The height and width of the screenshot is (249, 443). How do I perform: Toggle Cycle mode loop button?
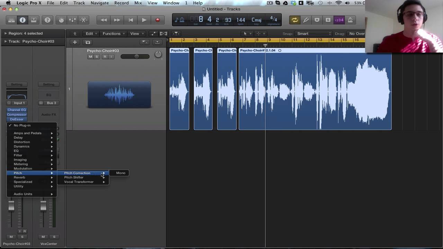295,20
